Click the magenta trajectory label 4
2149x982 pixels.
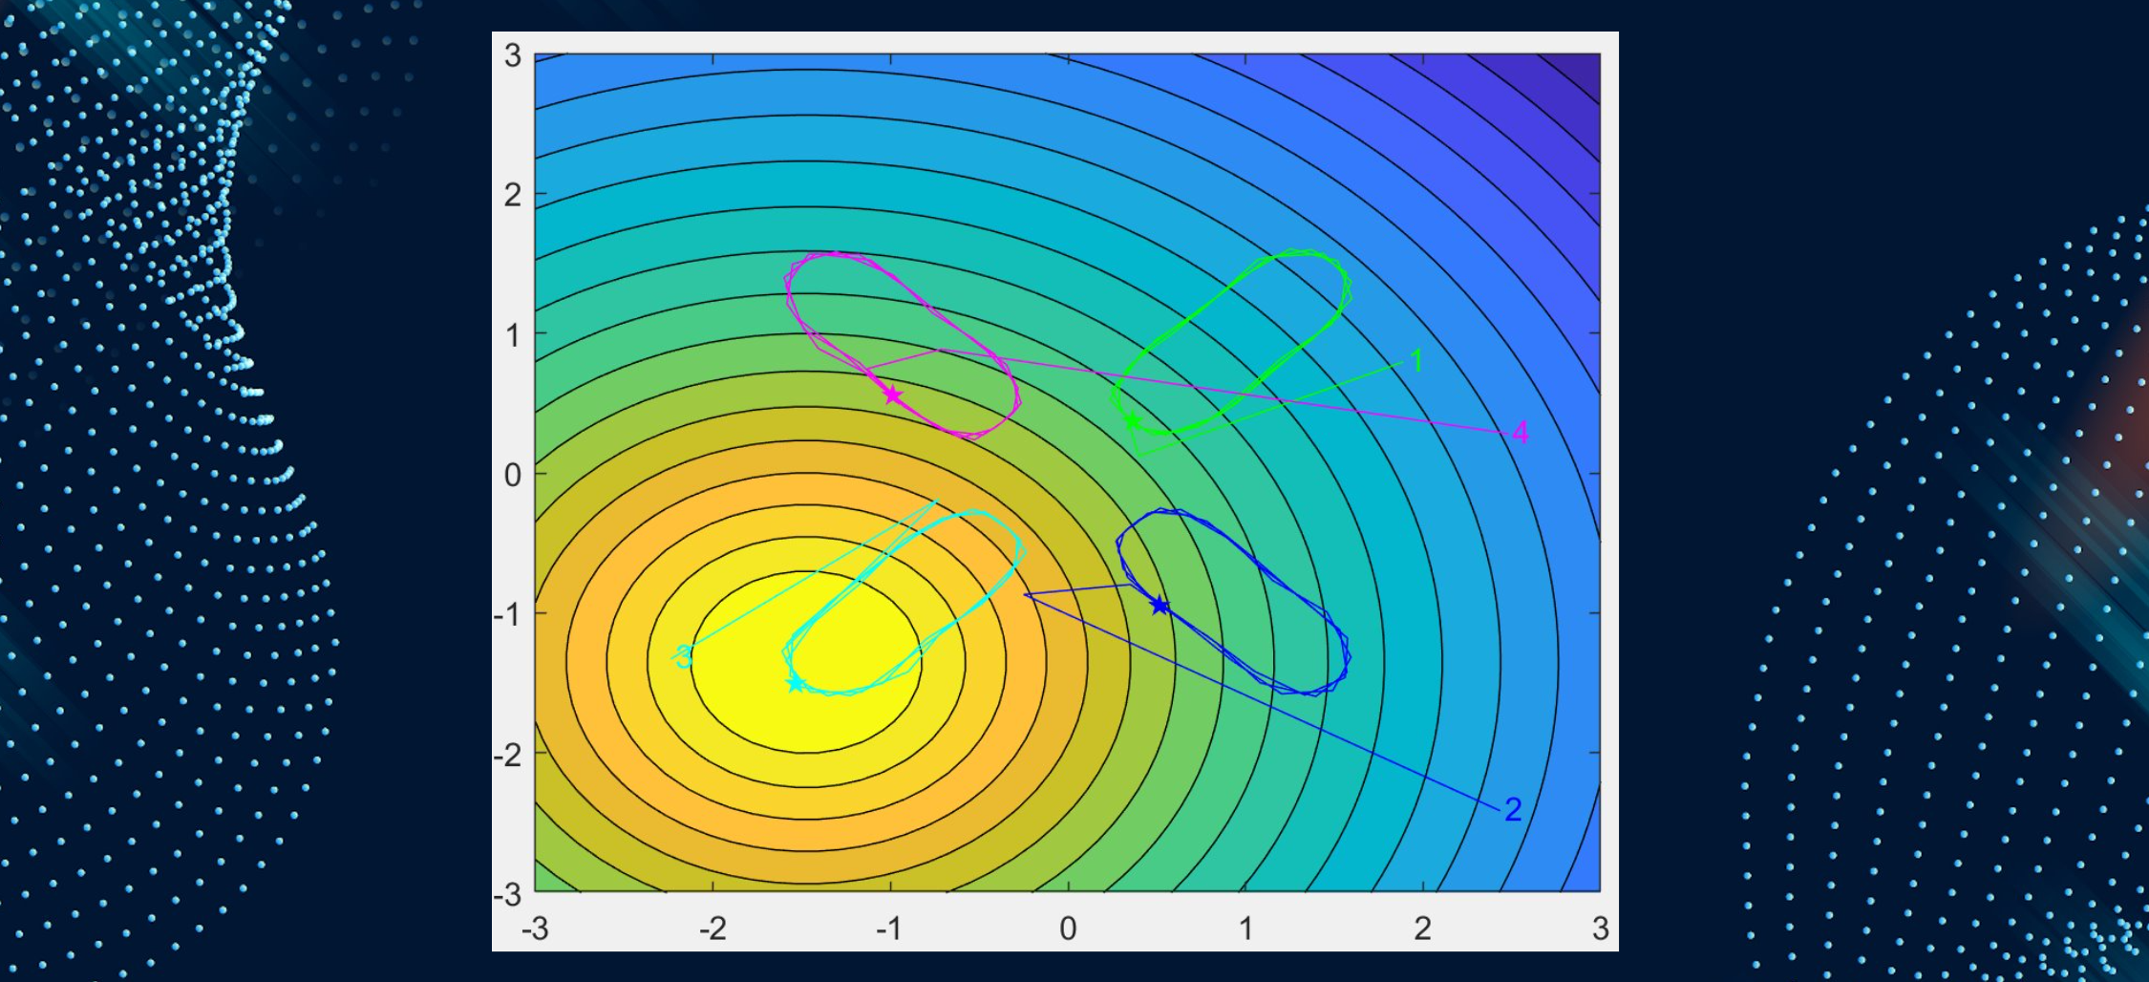click(1521, 433)
